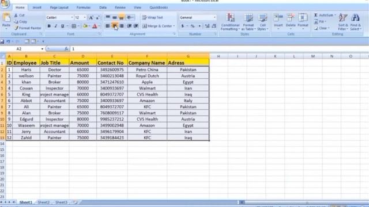
Task: Open the Conditional Formatting dropdown
Action: tap(230, 22)
